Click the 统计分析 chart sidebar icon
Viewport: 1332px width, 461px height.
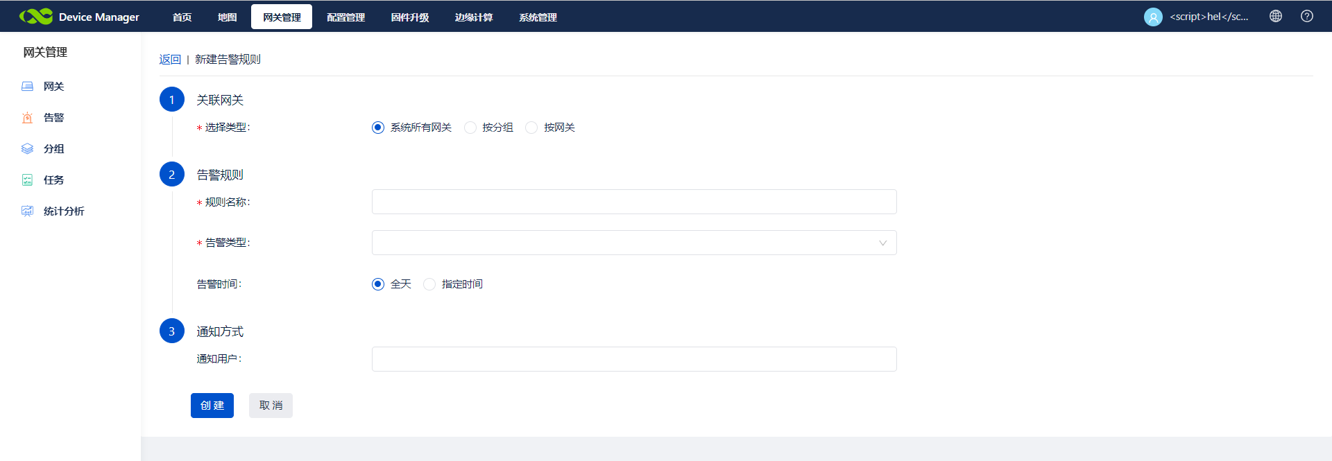click(27, 211)
